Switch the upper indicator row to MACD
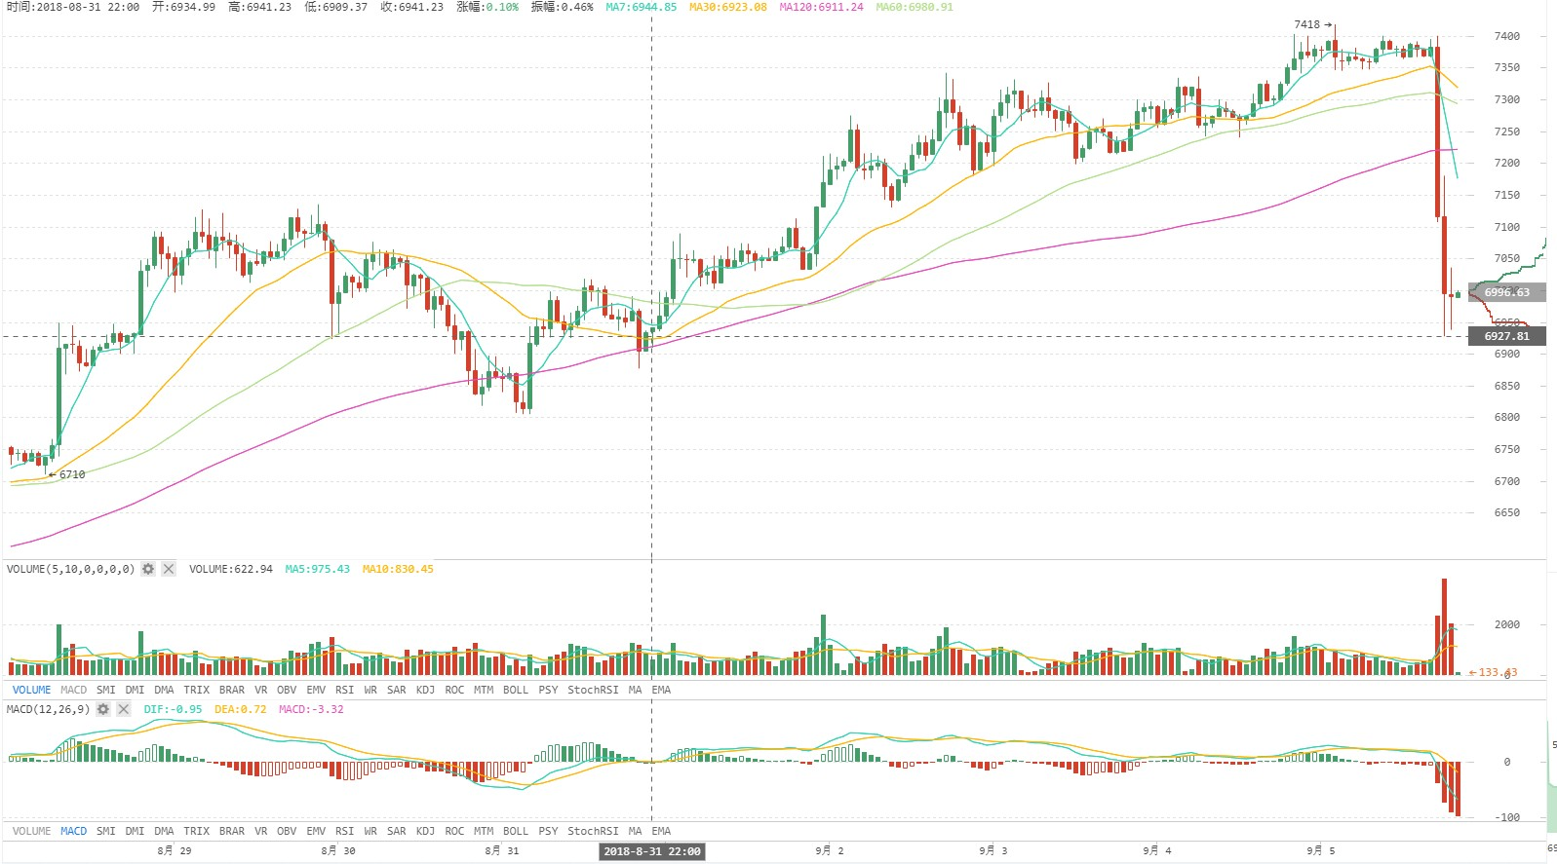The height and width of the screenshot is (864, 1557). [x=73, y=690]
